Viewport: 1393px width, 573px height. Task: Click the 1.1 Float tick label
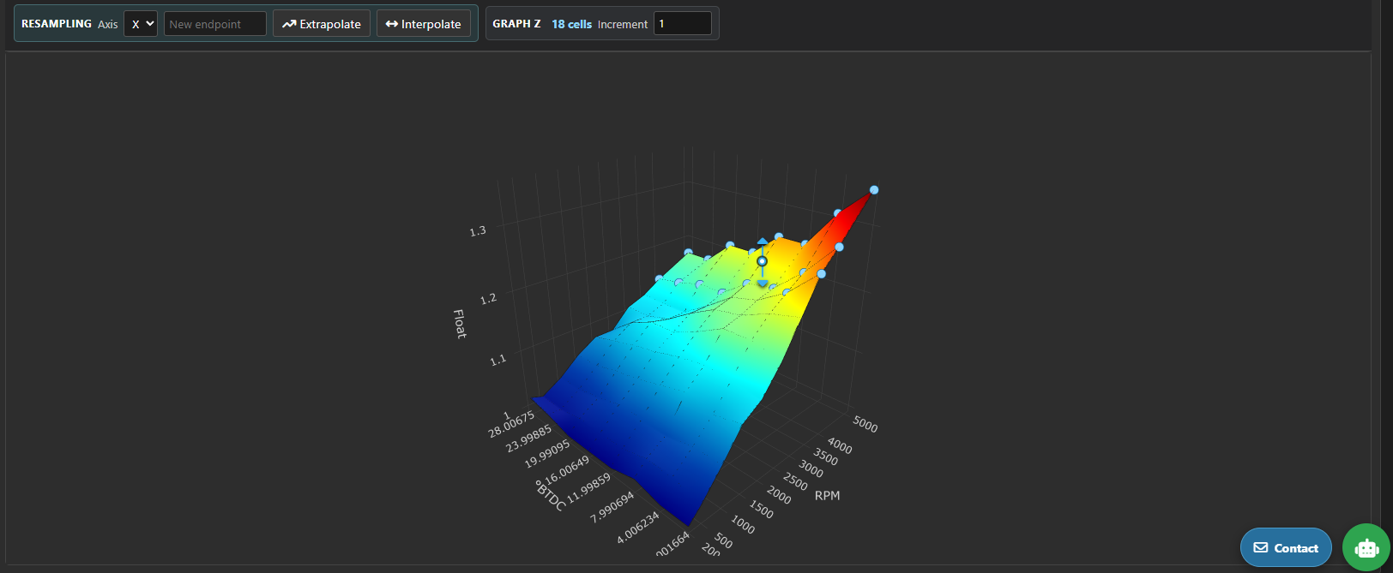tap(498, 361)
